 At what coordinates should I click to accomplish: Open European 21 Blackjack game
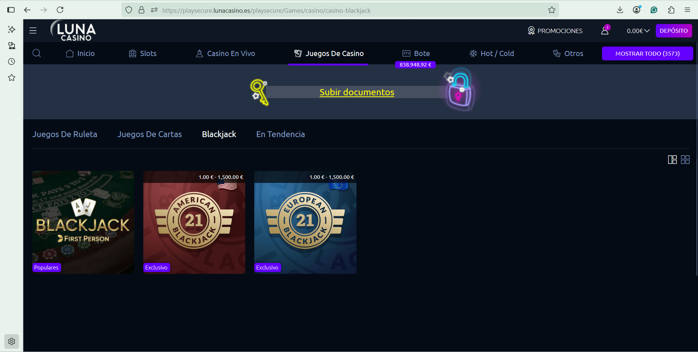[305, 222]
